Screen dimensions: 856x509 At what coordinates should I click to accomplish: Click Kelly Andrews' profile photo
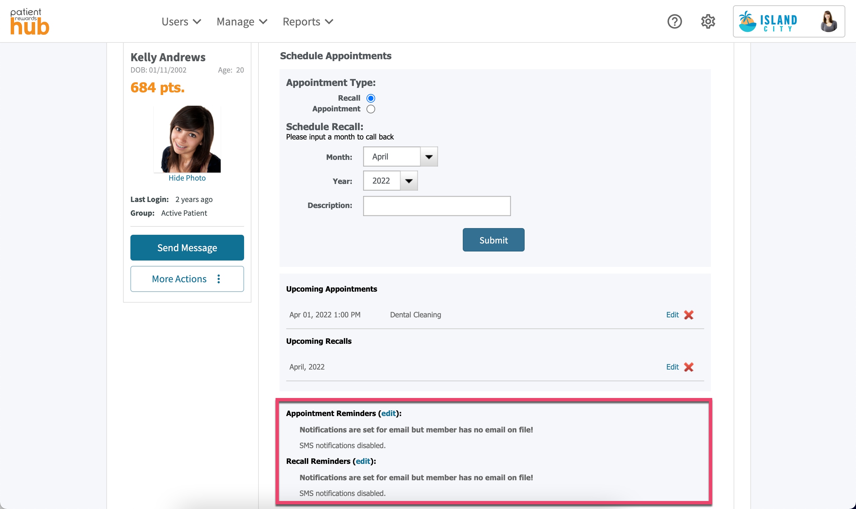click(187, 139)
